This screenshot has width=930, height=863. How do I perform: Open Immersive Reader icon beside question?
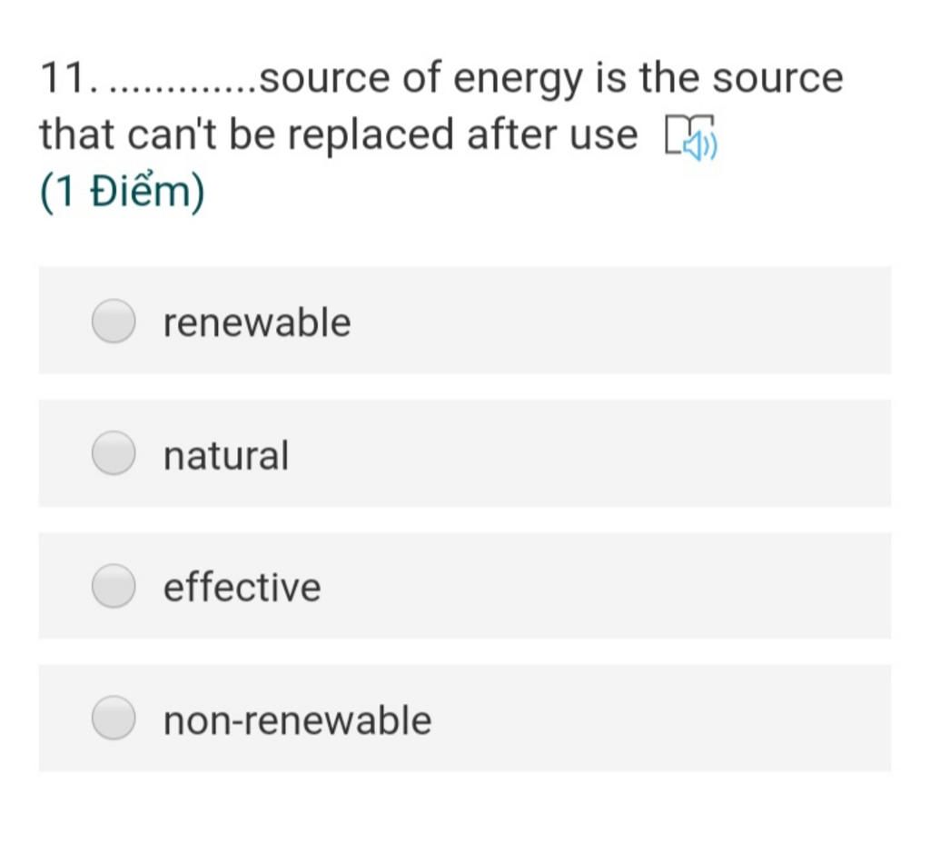pyautogui.click(x=691, y=137)
